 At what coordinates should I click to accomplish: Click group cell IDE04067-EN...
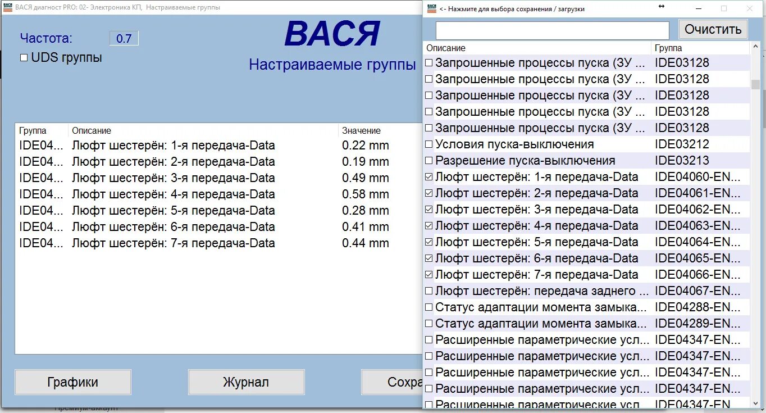(x=697, y=291)
